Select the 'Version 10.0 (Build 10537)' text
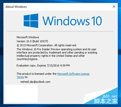The image size is (121, 107). [x=32, y=41]
